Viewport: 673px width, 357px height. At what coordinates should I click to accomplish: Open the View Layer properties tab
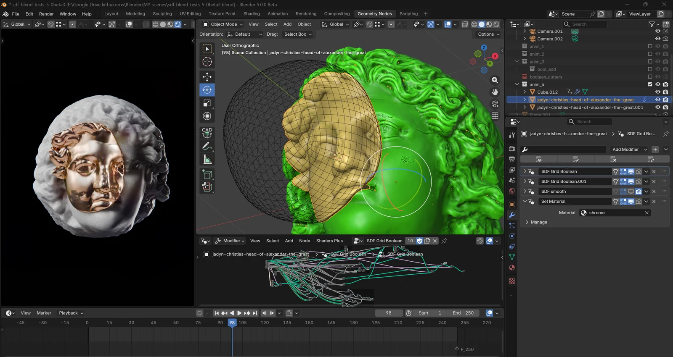click(x=512, y=170)
